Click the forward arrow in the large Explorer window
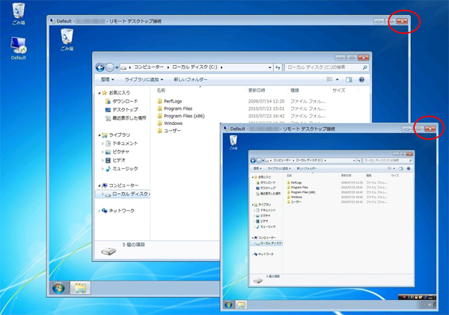 point(110,67)
